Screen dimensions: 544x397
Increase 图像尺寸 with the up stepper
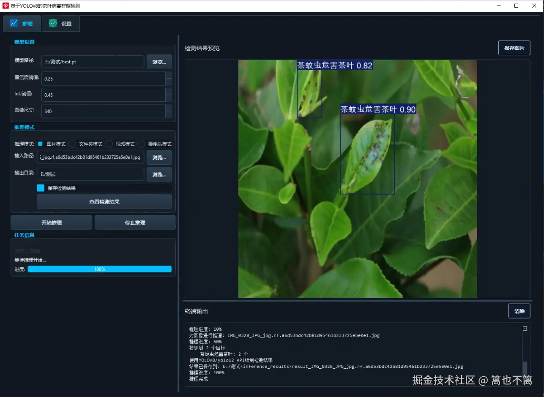coord(169,108)
